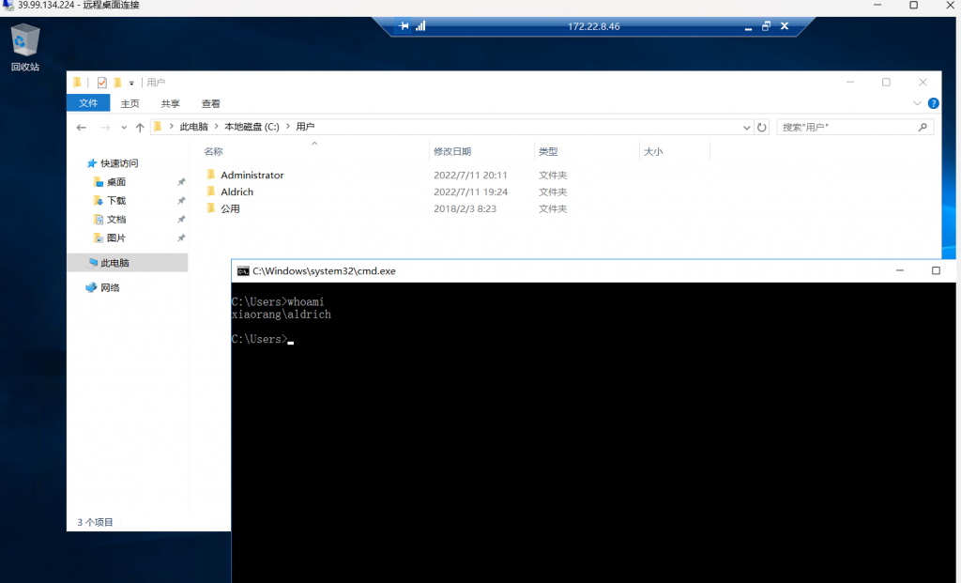Refresh the Explorer address bar location
Viewport: 961px width, 583px height.
pos(762,127)
